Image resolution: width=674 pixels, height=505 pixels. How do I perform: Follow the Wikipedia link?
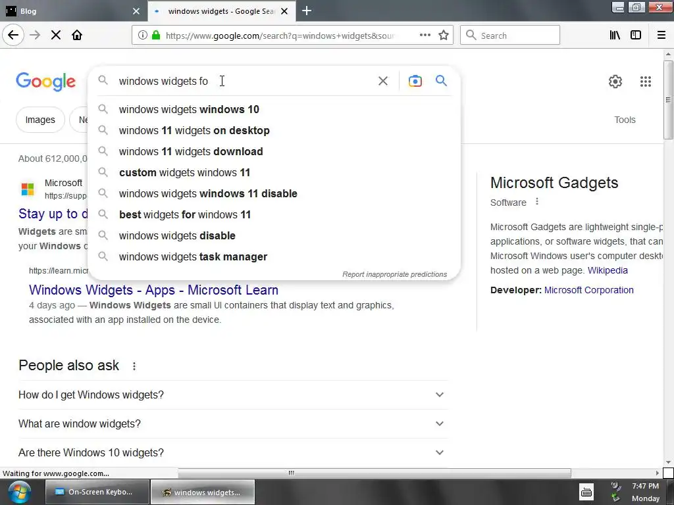pyautogui.click(x=608, y=270)
